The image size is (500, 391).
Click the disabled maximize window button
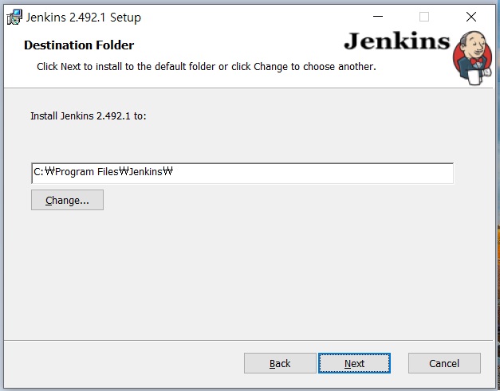coord(424,17)
